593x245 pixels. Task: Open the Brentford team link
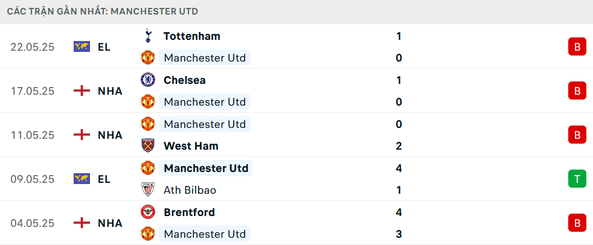[x=189, y=212]
